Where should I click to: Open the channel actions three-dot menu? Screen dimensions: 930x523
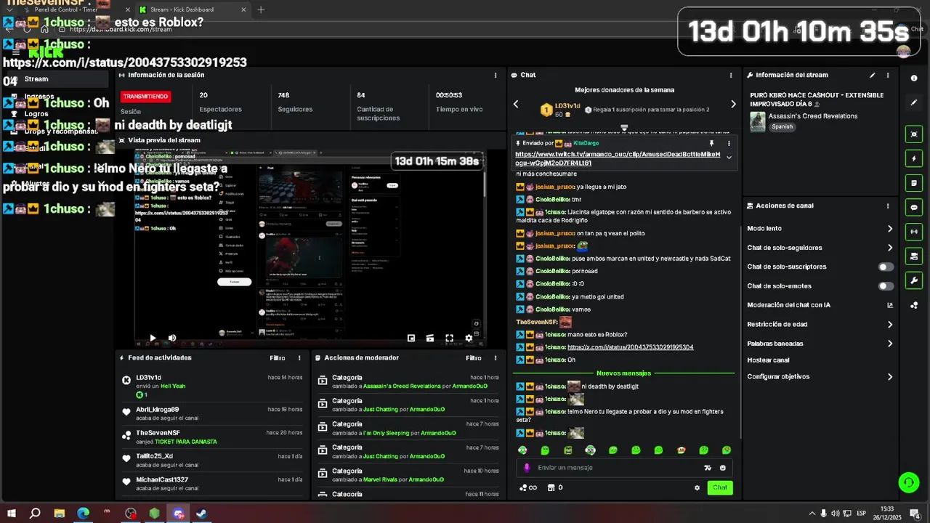pos(888,206)
